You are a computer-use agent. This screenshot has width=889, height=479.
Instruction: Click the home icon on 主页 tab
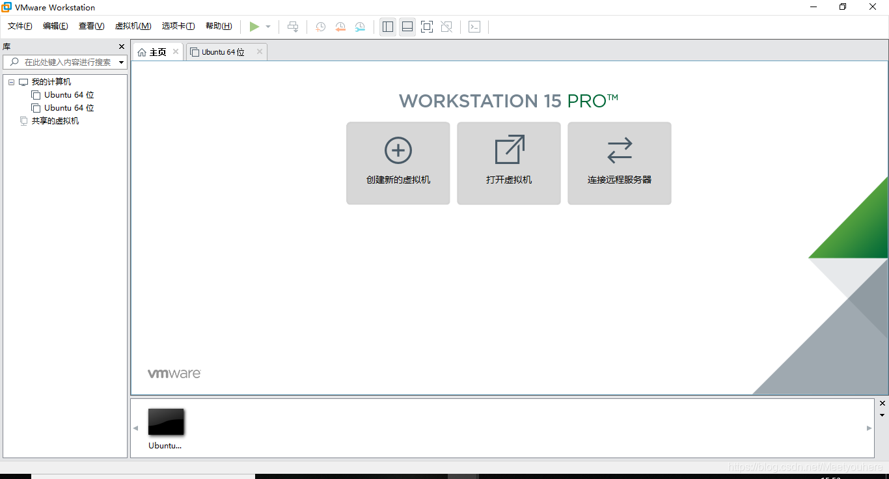pos(142,52)
